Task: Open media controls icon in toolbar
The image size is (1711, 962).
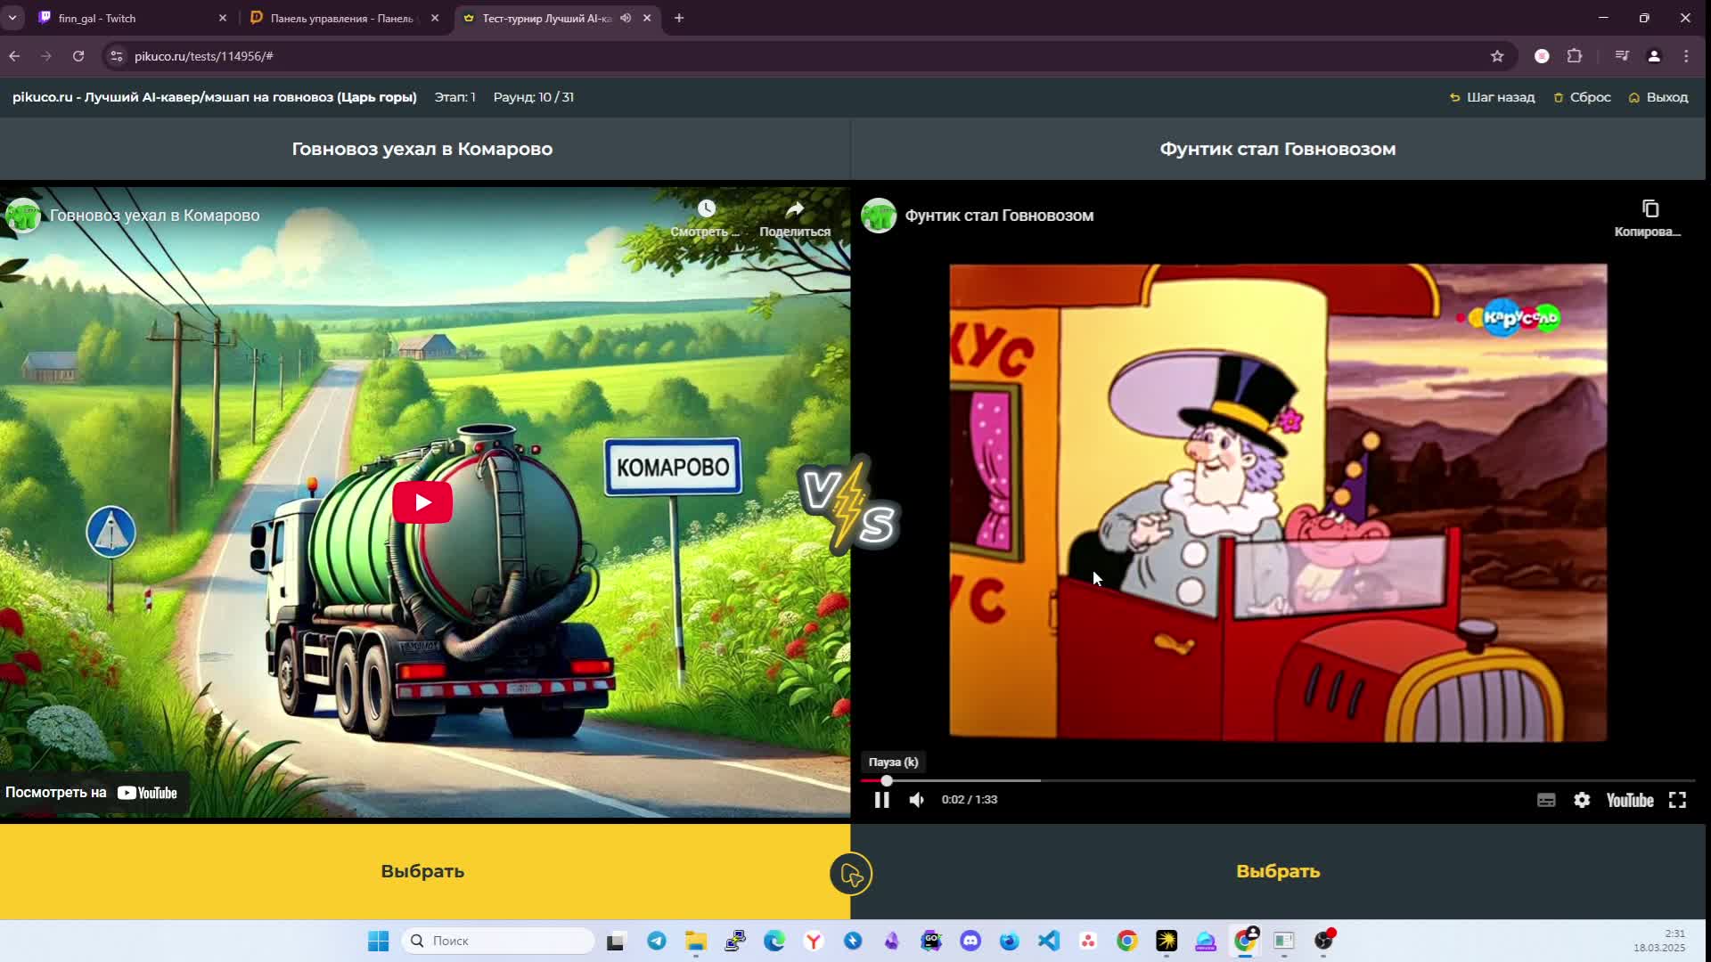Action: (x=1622, y=56)
